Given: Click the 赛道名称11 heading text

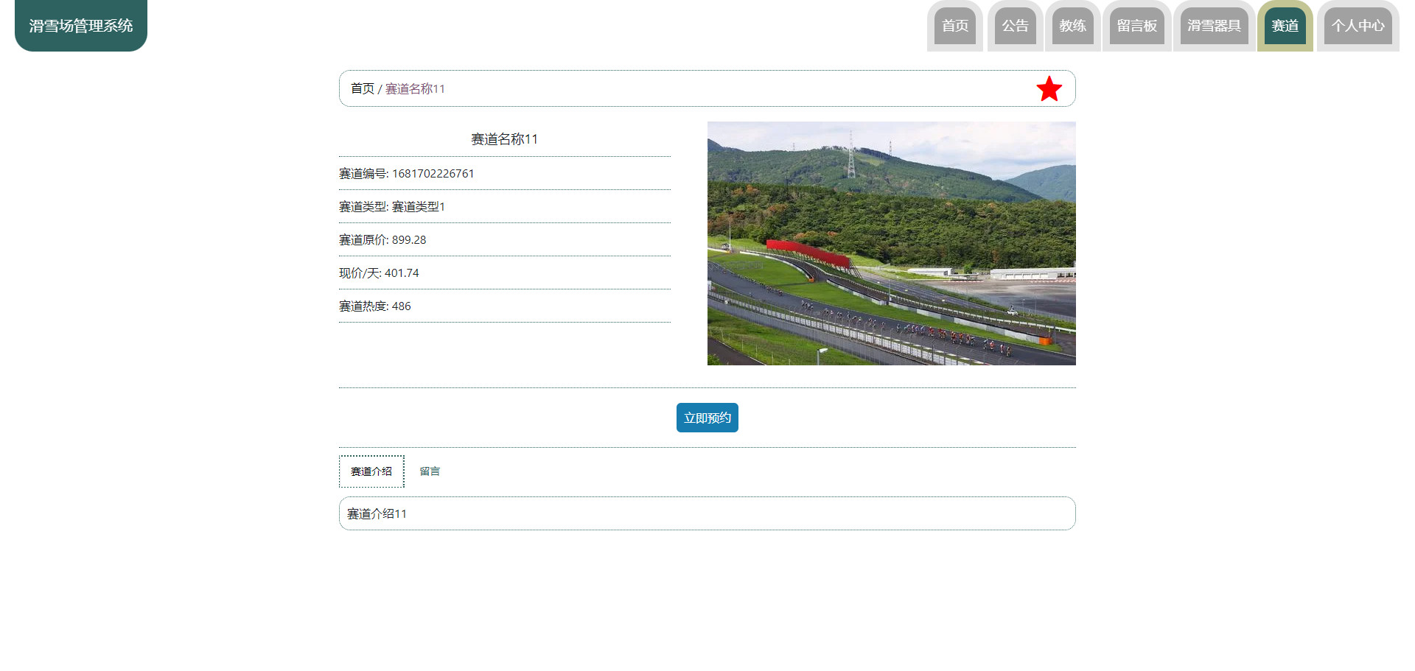Looking at the screenshot, I should tap(505, 139).
